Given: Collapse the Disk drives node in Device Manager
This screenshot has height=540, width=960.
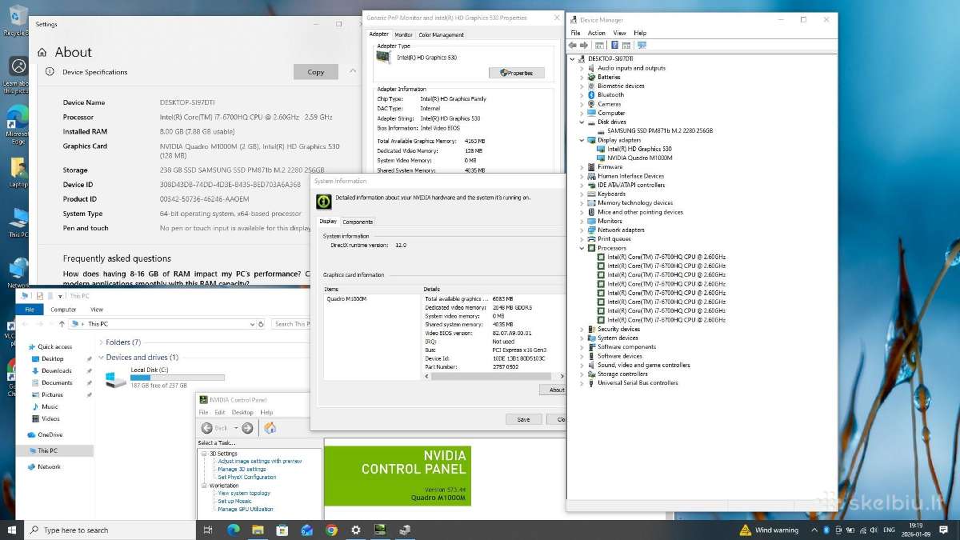Looking at the screenshot, I should click(582, 122).
